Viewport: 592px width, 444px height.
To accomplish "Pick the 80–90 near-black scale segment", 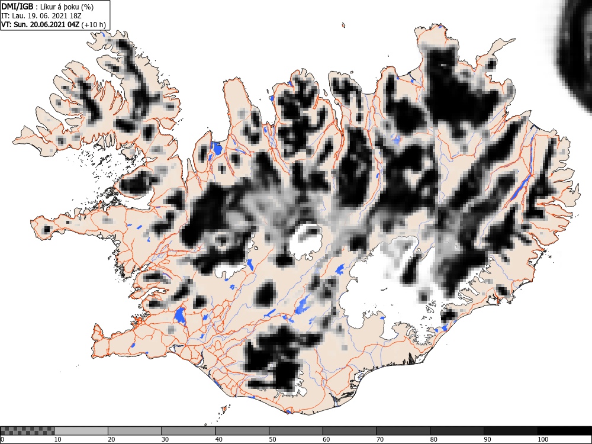I will click(457, 431).
